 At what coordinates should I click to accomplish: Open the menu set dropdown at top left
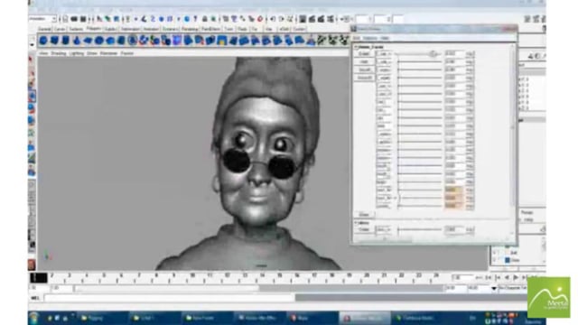42,19
